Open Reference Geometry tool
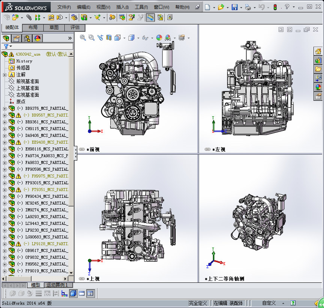This screenshot has width=324, height=308. click(x=97, y=17)
